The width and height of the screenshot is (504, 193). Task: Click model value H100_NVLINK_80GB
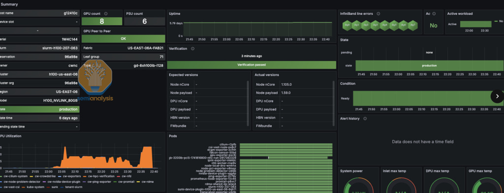pyautogui.click(x=61, y=100)
